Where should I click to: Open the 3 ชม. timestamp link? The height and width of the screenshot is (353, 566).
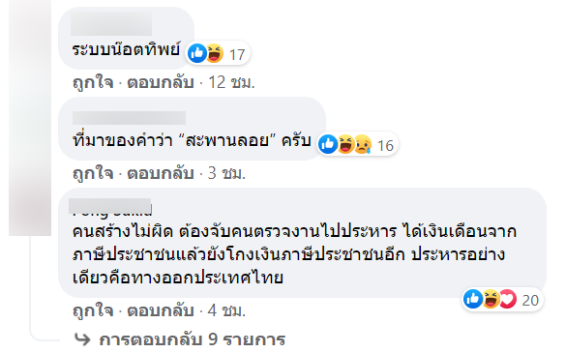tap(226, 174)
